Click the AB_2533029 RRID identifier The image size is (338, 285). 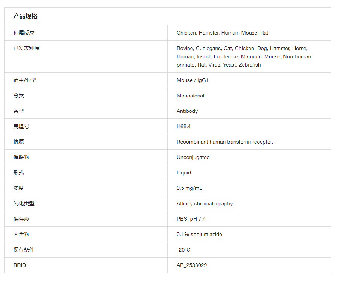(x=192, y=265)
